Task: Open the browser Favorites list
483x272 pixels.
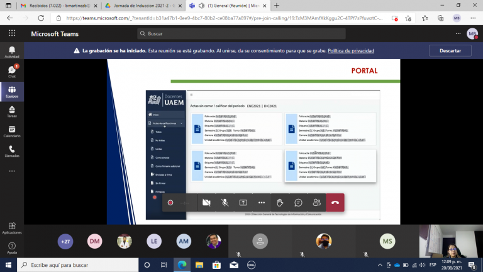Action: tap(425, 18)
